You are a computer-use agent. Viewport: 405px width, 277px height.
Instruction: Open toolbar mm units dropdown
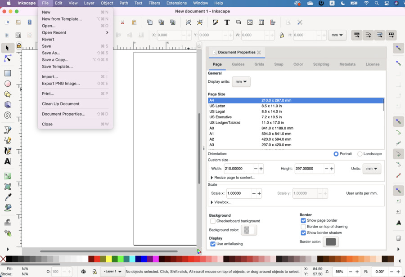(337, 35)
